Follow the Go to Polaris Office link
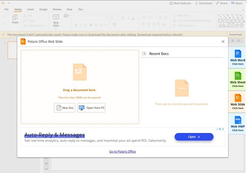The image size is (247, 173). click(x=123, y=152)
